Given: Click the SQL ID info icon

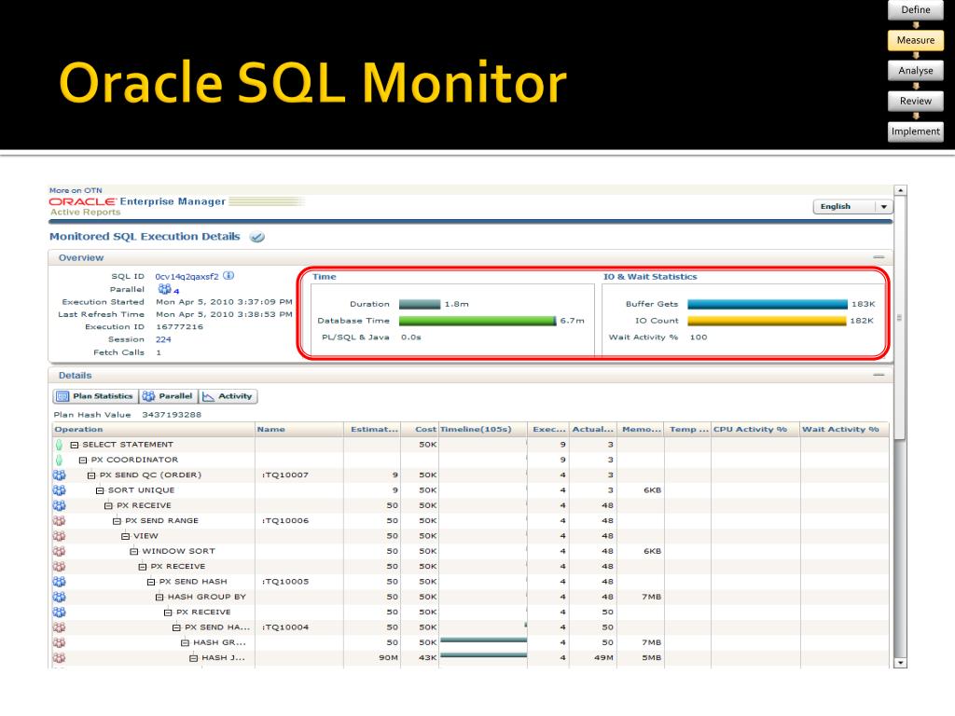Looking at the screenshot, I should click(228, 275).
